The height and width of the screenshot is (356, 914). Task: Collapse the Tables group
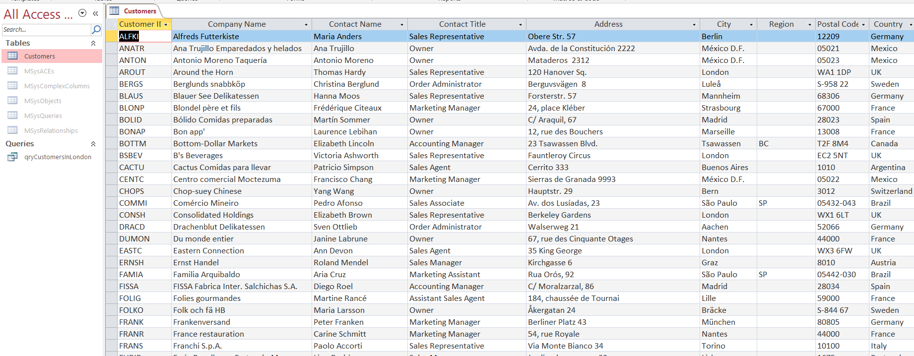pos(93,43)
